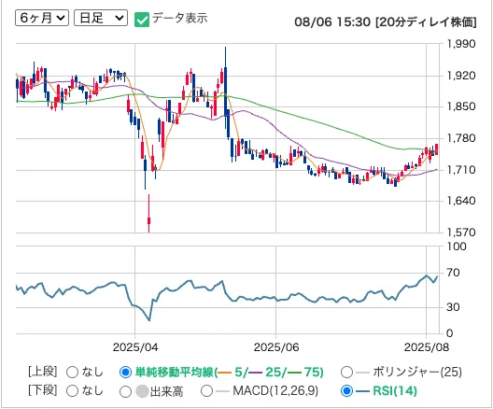Click the 1,920 price axis label
493x409 pixels.
point(461,76)
